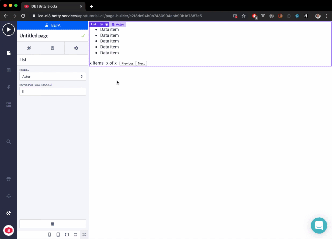Reload the page with refresh icon

pos(23,16)
